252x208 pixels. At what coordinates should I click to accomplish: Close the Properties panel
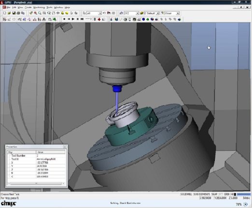65,147
